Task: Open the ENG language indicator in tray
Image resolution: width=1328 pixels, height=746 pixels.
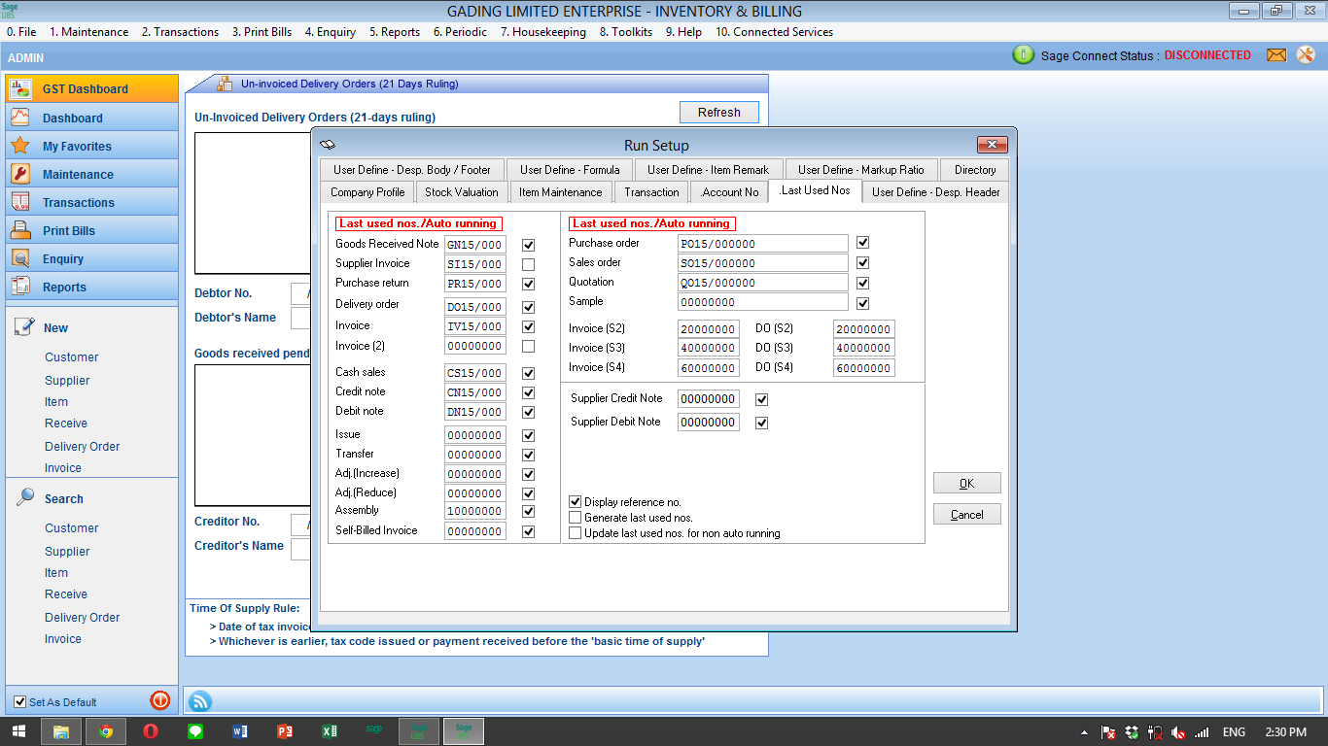Action: [x=1234, y=731]
